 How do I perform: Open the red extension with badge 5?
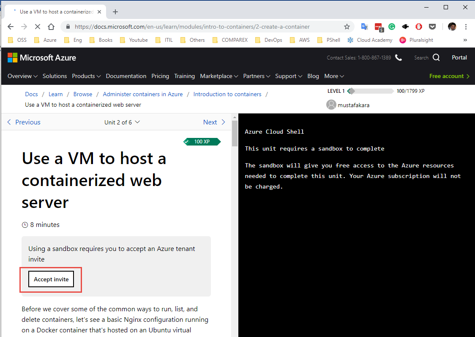pyautogui.click(x=379, y=27)
